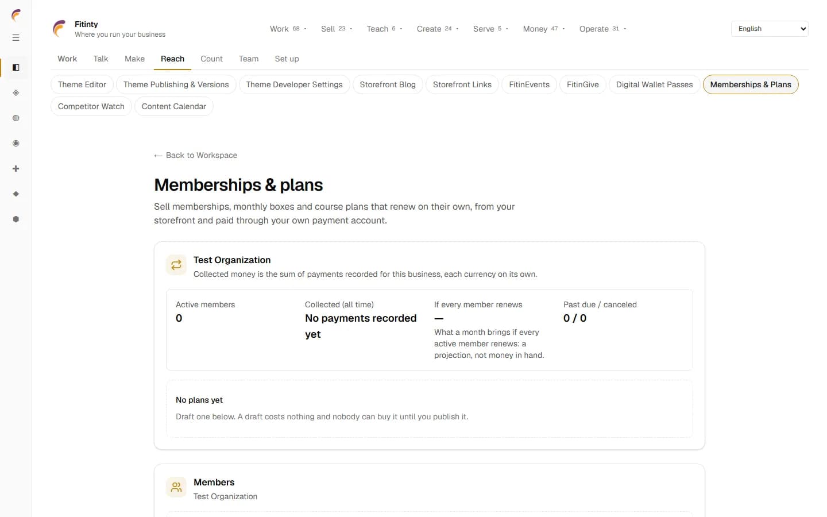Select the half-filled square sidebar icon

click(16, 68)
